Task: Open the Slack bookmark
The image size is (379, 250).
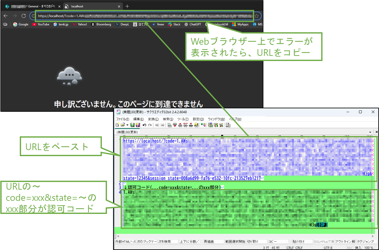Action: click(x=174, y=24)
